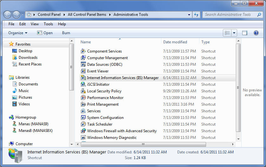Image resolution: width=266 pixels, height=167 pixels.
Task: Click the Help question mark icon
Action: click(256, 33)
